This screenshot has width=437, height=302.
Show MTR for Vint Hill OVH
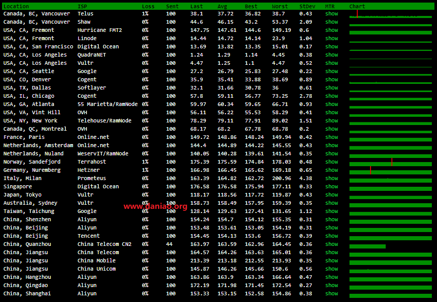pyautogui.click(x=331, y=112)
